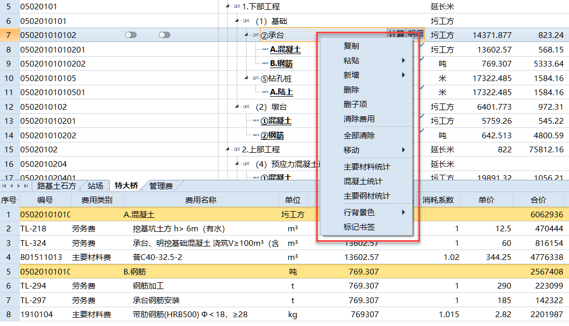Click the 明细 button in row 7

point(415,34)
